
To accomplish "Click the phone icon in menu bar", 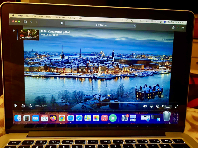I will (x=132, y=21).
